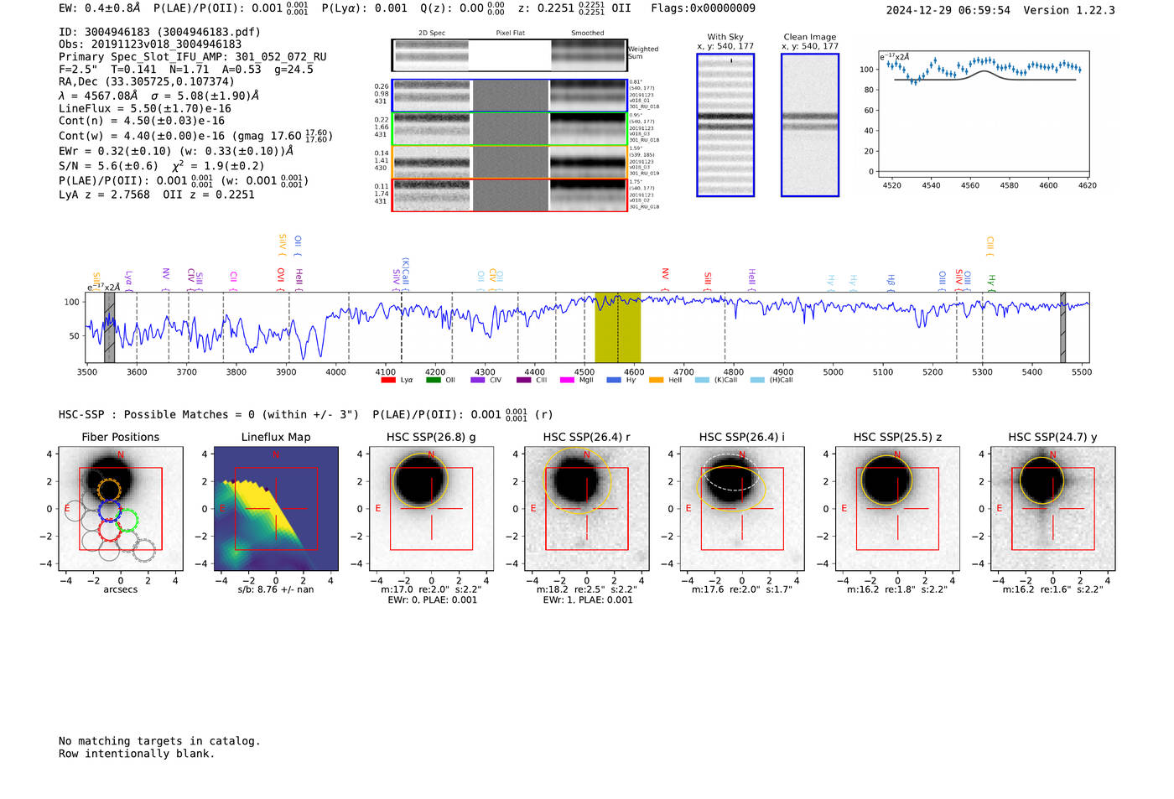Open the Gaussian line-fit zoom plot
This screenshot has height=799, width=1174.
pyautogui.click(x=984, y=114)
